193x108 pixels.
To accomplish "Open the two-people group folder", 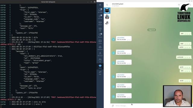I will click(x=100, y=60).
